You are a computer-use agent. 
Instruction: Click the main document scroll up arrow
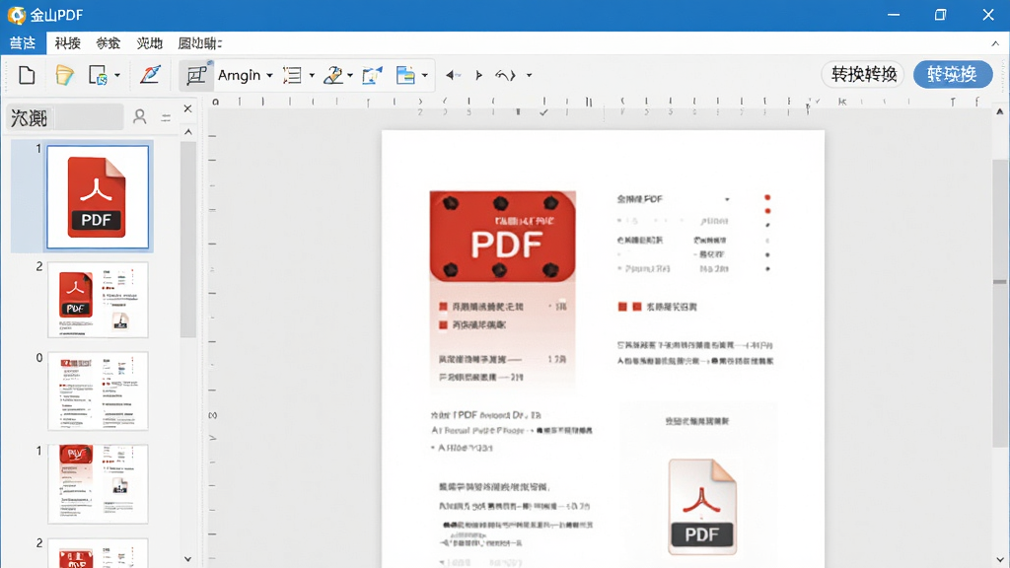pos(1000,111)
